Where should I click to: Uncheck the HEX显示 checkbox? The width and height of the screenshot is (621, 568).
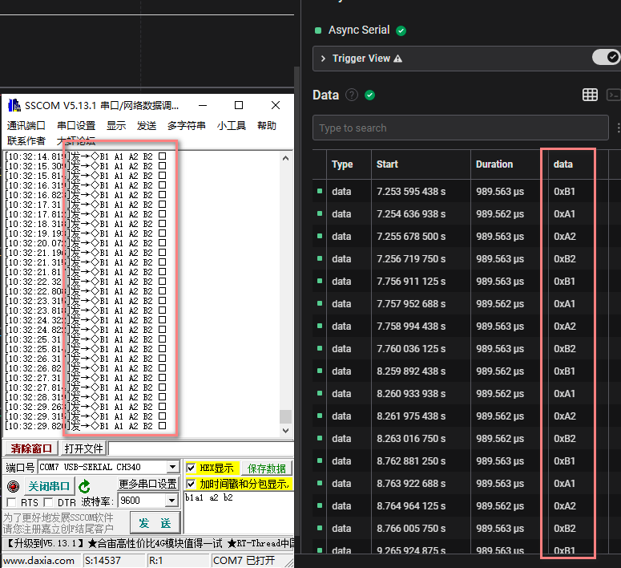click(191, 468)
